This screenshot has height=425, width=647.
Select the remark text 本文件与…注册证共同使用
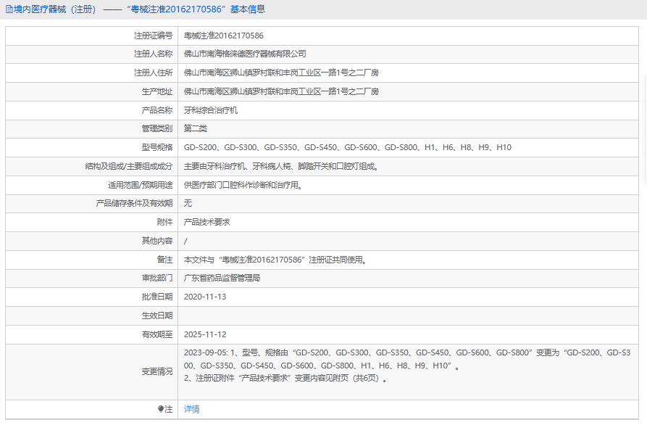click(275, 260)
